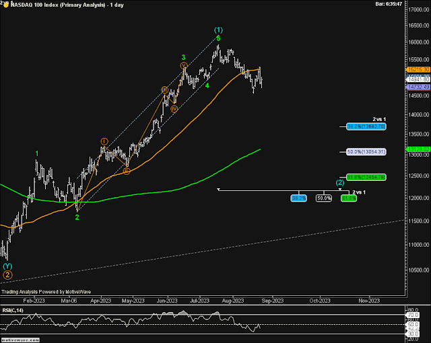Click the 38.2%(13682.70) retracement level tag
The height and width of the screenshot is (343, 431).
(366, 126)
